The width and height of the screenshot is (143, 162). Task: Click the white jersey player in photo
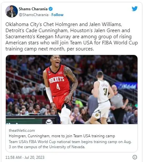102,97
